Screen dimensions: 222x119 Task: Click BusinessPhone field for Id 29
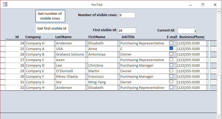(x=191, y=71)
